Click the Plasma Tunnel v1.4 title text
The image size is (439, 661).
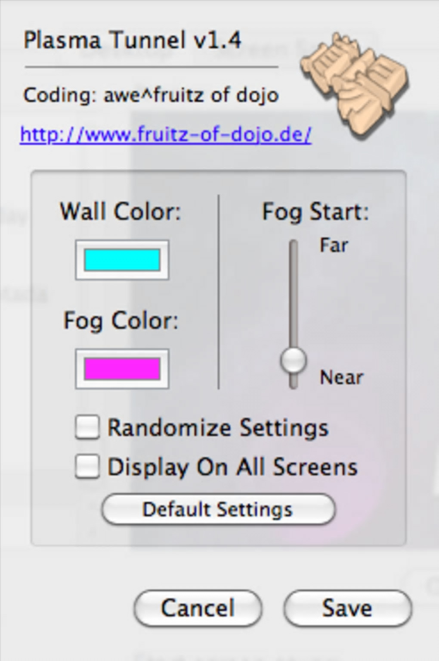pyautogui.click(x=132, y=40)
